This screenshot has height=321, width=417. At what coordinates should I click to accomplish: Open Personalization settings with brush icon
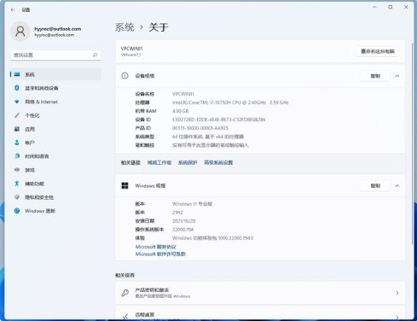[x=55, y=115]
